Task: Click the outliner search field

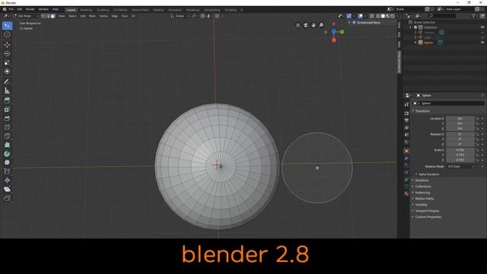Action: coord(442,16)
